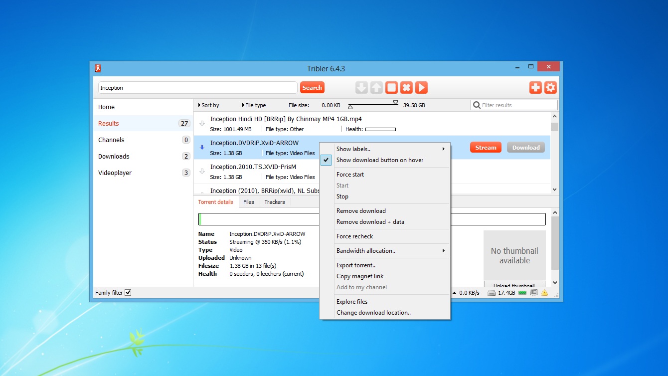Select 'Explore files' in the context menu
Screen dimensions: 668x376
(385, 302)
